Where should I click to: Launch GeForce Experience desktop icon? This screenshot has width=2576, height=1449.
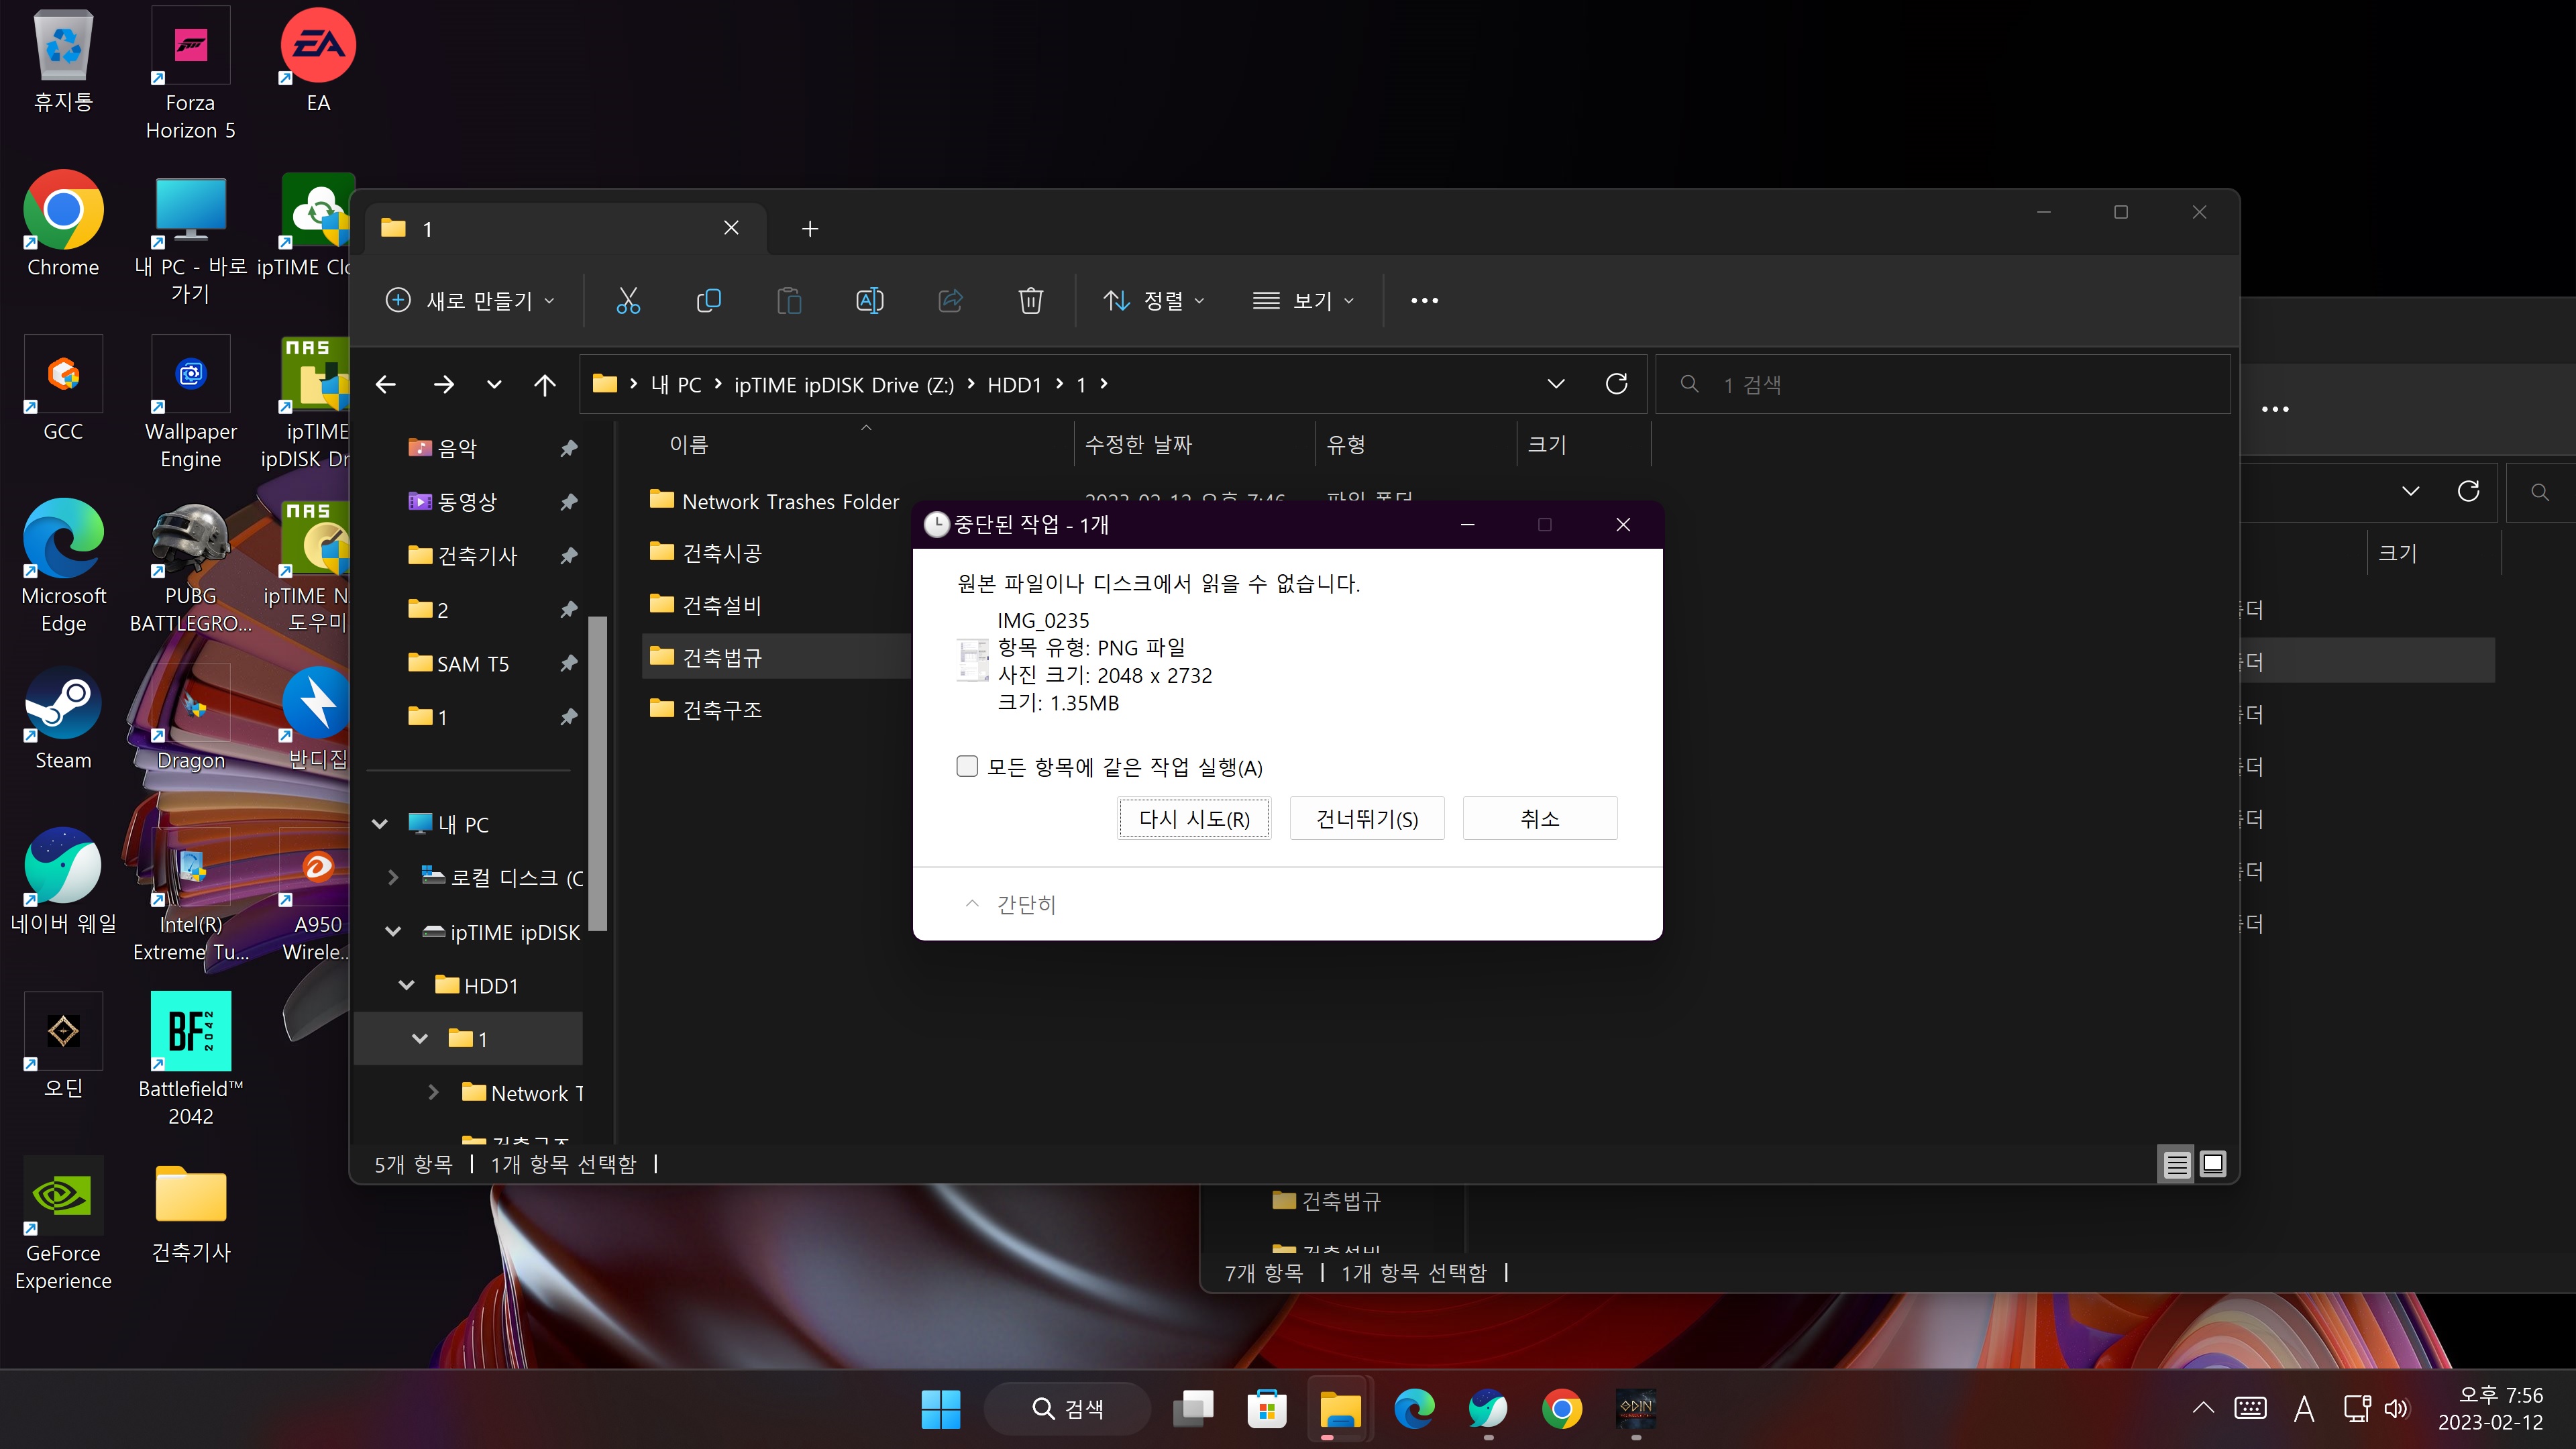pyautogui.click(x=63, y=1224)
